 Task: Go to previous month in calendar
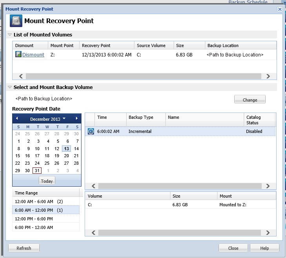17,119
